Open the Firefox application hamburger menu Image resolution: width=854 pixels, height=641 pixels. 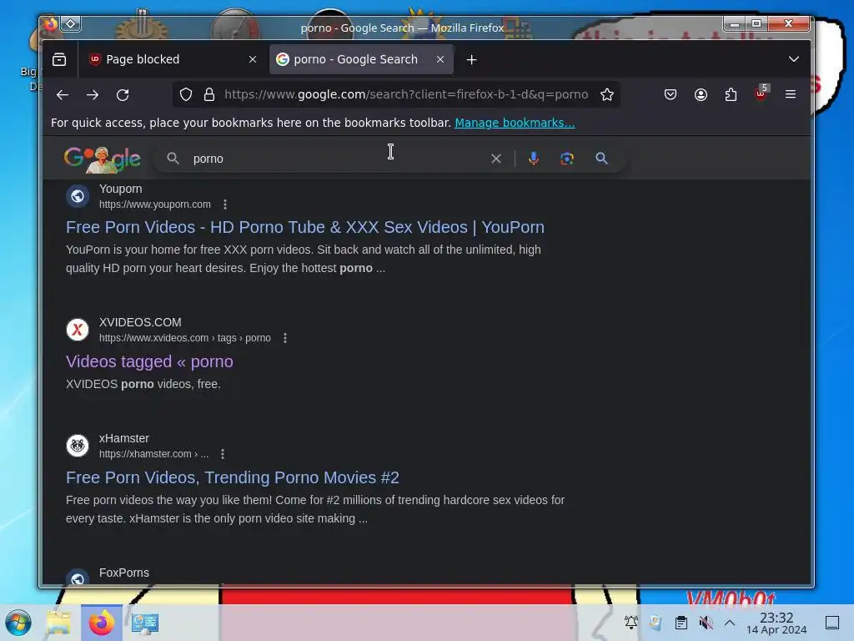[x=791, y=94]
